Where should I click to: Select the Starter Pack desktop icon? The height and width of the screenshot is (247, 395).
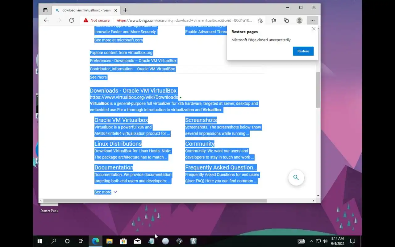point(49,208)
